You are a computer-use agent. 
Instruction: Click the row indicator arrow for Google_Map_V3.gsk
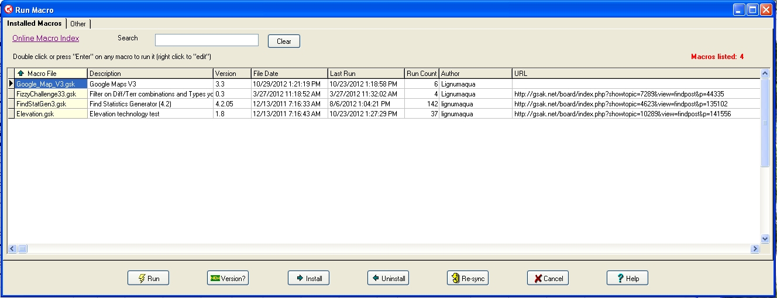[11, 84]
